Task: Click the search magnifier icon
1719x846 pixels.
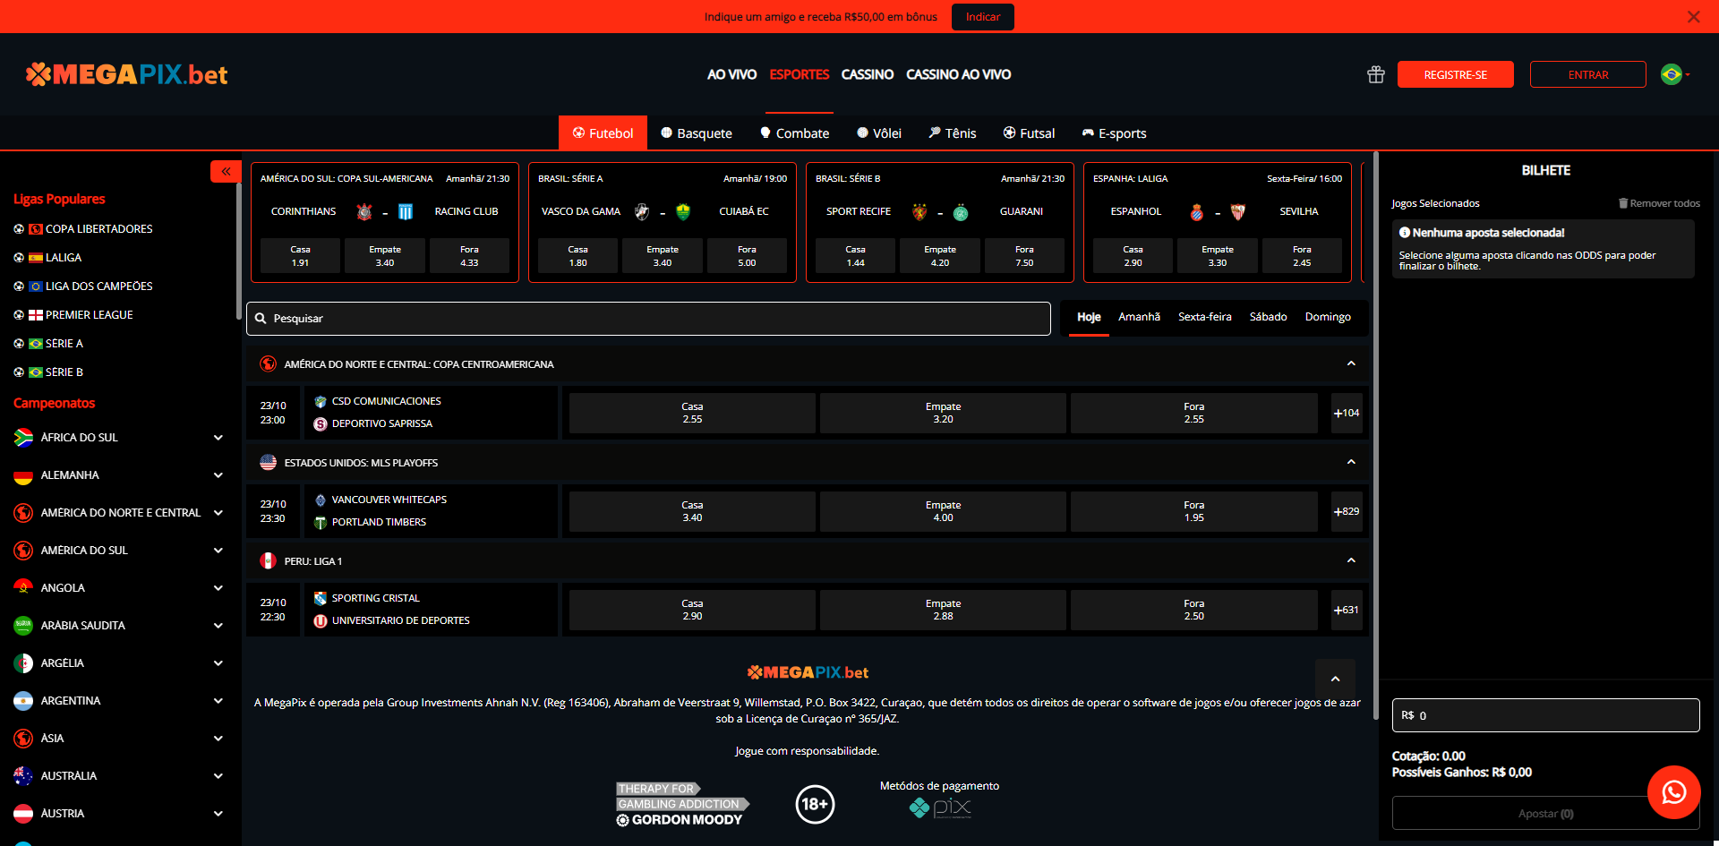Action: coord(261,319)
